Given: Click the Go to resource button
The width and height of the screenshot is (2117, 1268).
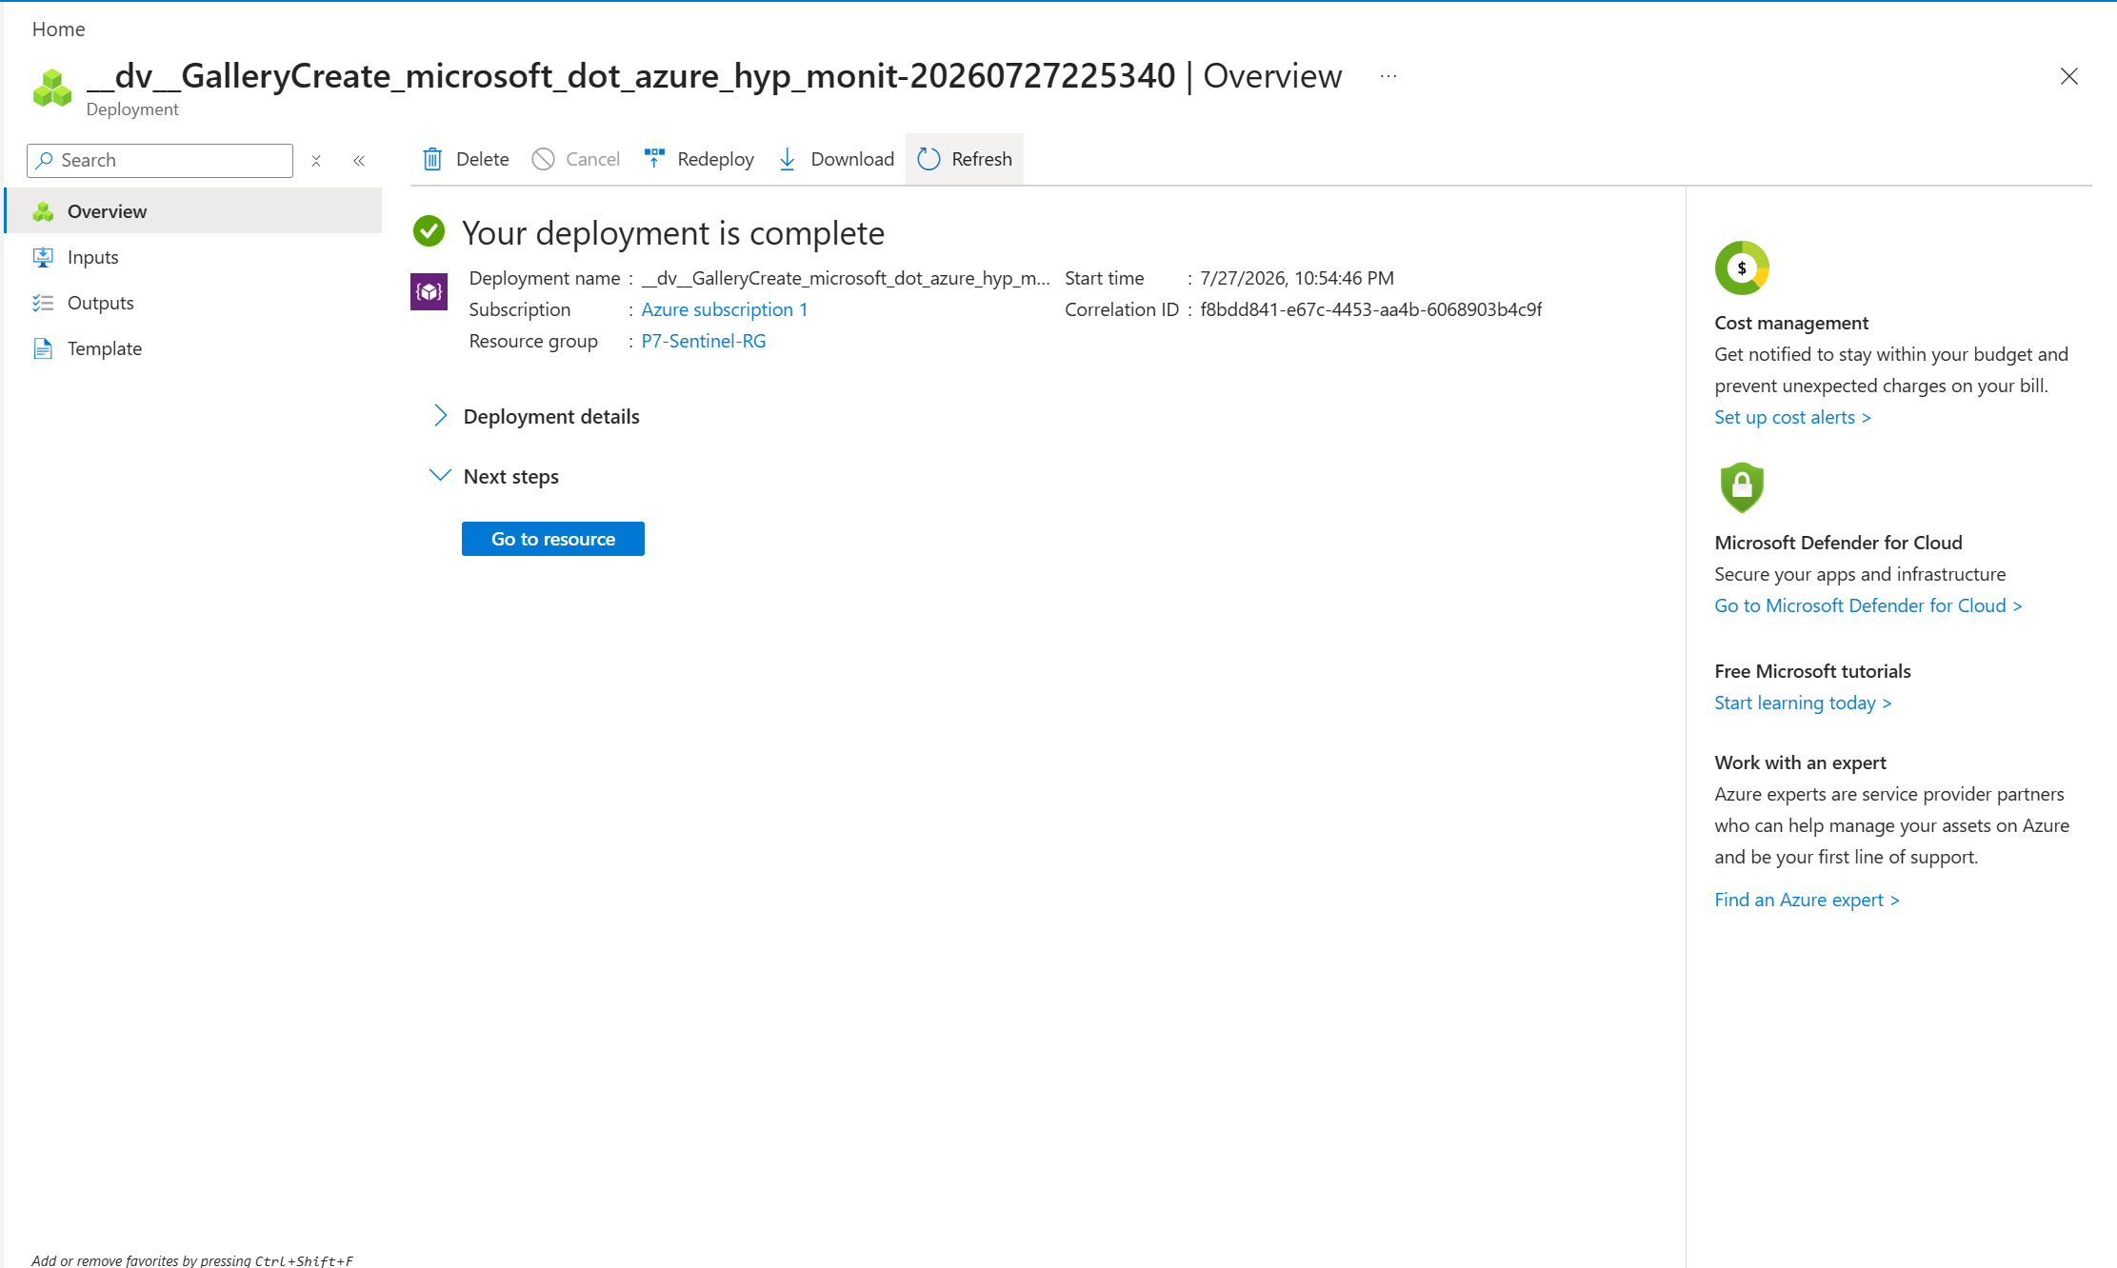Looking at the screenshot, I should click(x=552, y=539).
